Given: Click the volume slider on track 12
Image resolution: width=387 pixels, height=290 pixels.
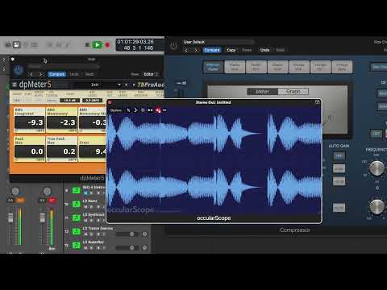Looking at the screenshot, I should tap(127, 234).
